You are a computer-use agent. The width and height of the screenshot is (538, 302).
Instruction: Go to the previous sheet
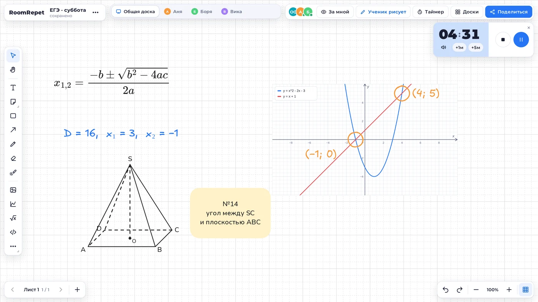click(13, 290)
